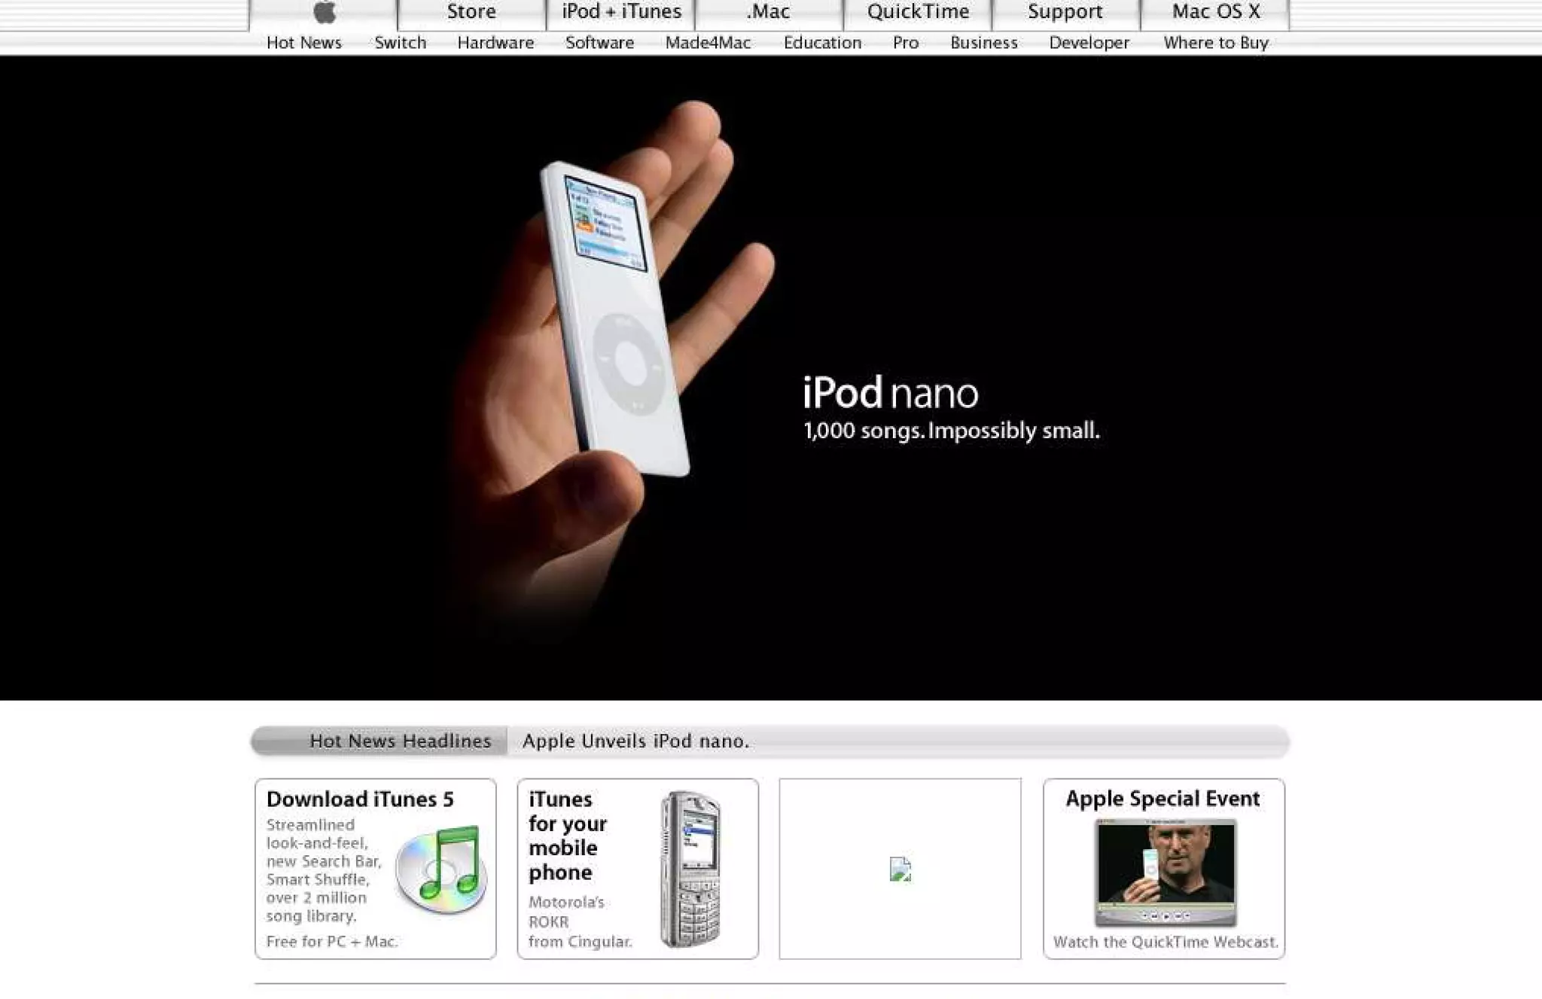Go to the Support tab
1542x999 pixels.
coord(1065,13)
